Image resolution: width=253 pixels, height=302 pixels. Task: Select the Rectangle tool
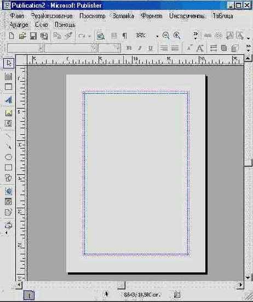[x=8, y=167]
